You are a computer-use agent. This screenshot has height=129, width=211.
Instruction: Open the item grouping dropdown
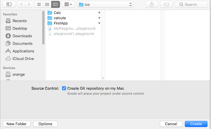tap(68, 4)
